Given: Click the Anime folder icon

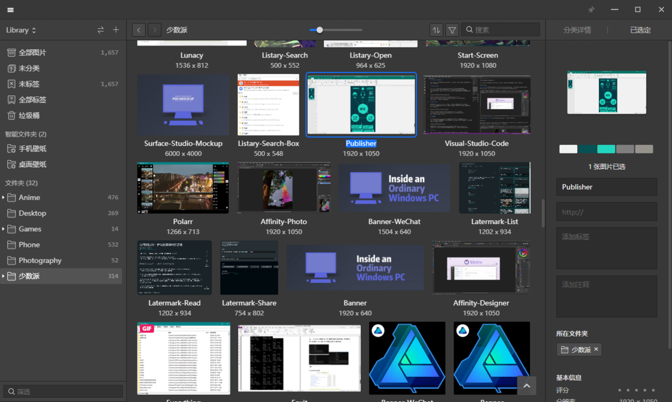Looking at the screenshot, I should (11, 197).
